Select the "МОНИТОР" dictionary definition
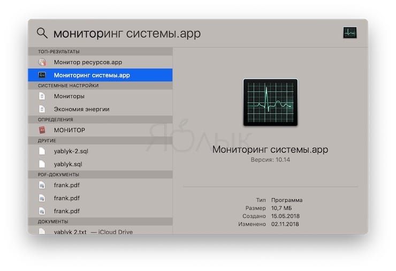 pyautogui.click(x=100, y=130)
